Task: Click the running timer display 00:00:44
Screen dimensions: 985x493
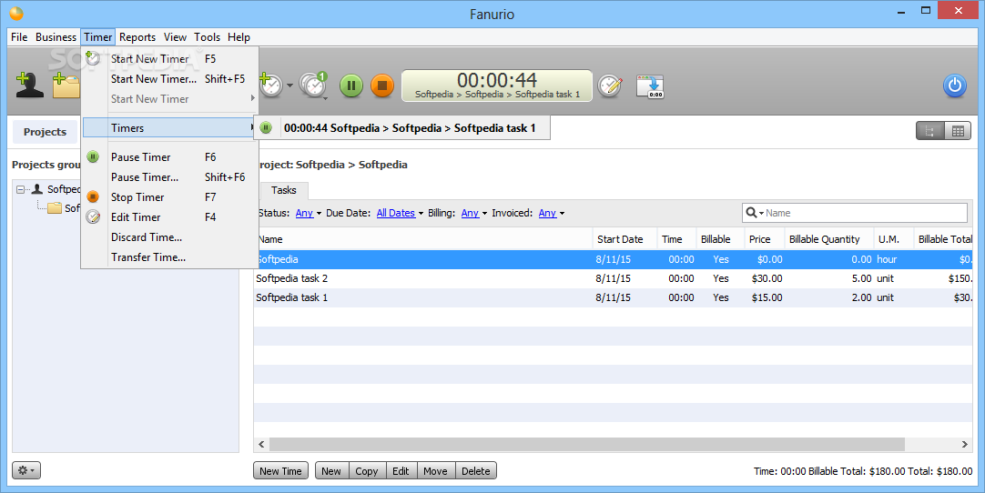Action: [497, 86]
